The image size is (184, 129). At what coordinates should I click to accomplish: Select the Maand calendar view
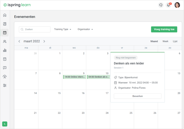point(154,41)
